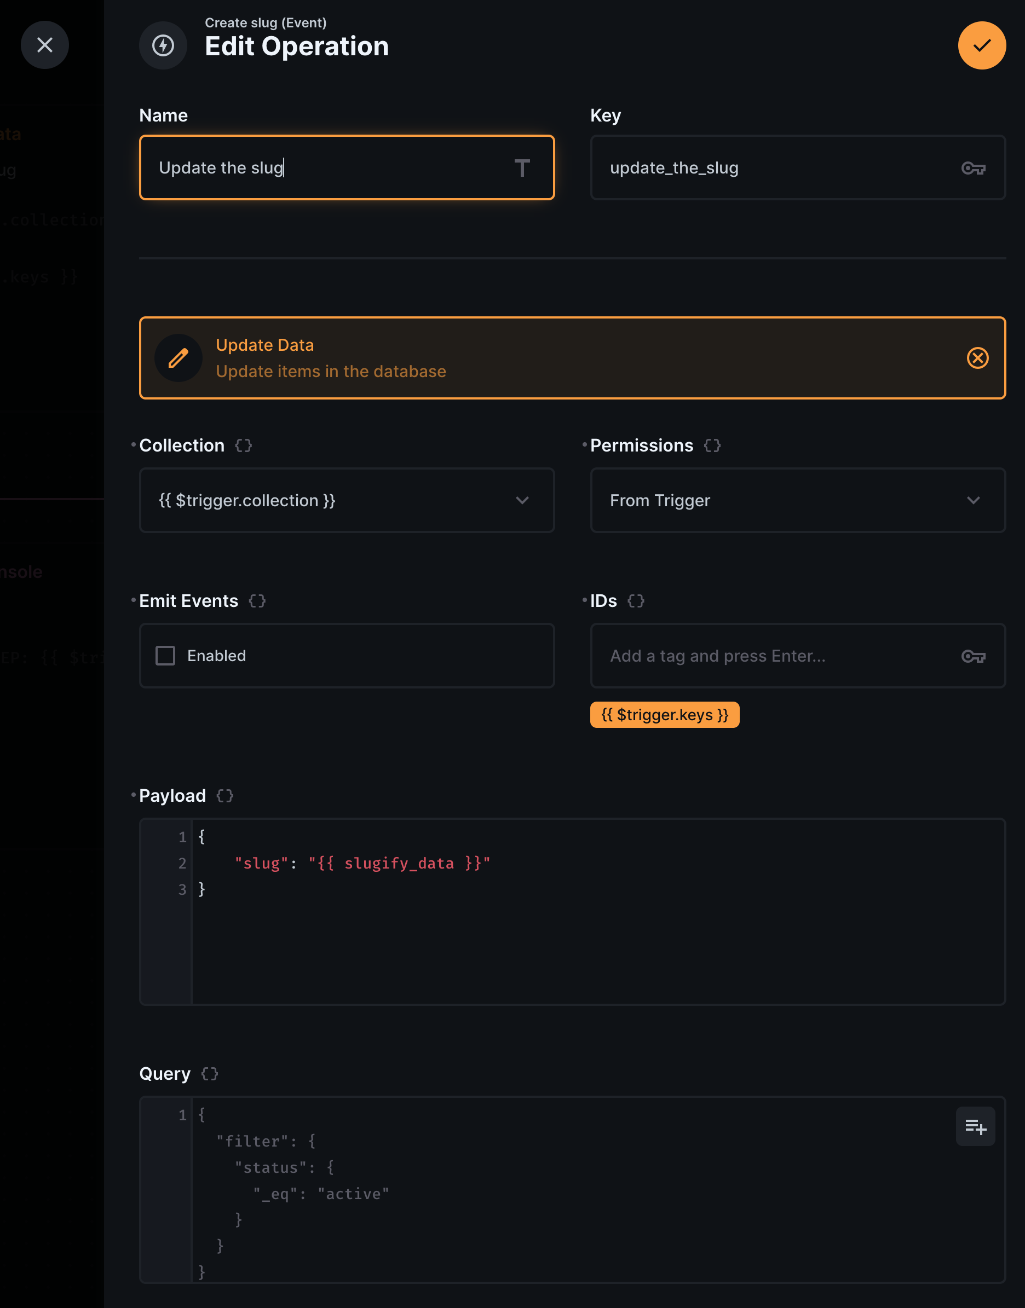The width and height of the screenshot is (1025, 1308).
Task: Click the key icon in Key field
Action: [x=974, y=168]
